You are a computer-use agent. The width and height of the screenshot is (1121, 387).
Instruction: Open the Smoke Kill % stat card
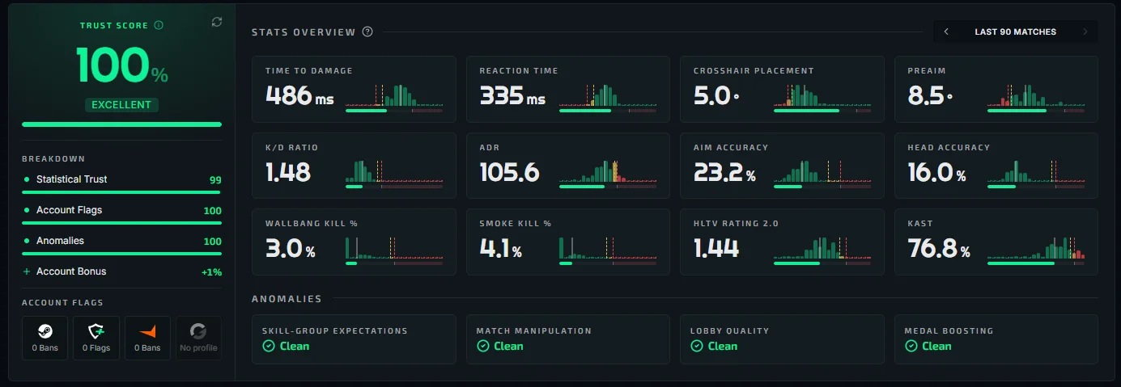coord(568,242)
